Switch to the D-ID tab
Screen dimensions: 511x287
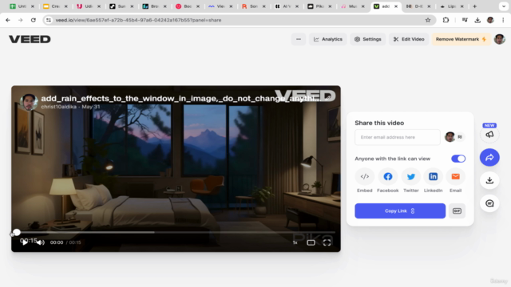(418, 6)
